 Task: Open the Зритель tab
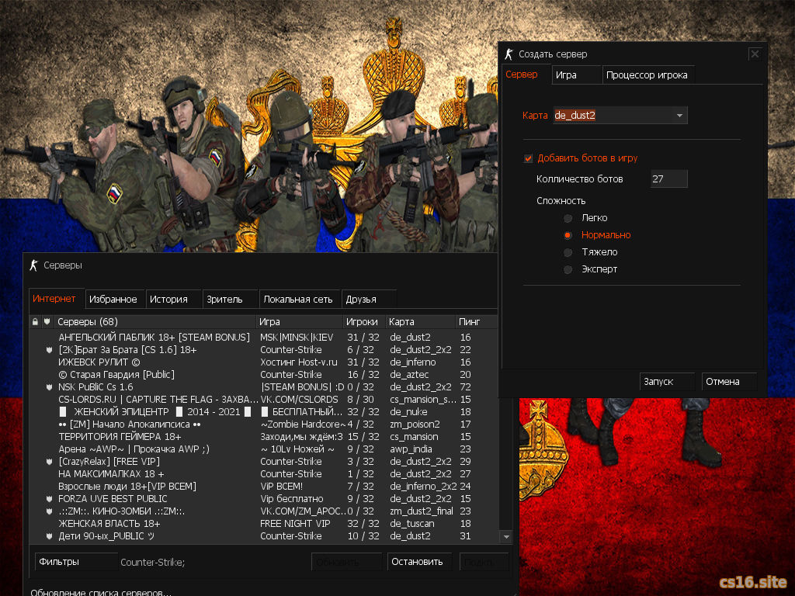pos(231,300)
